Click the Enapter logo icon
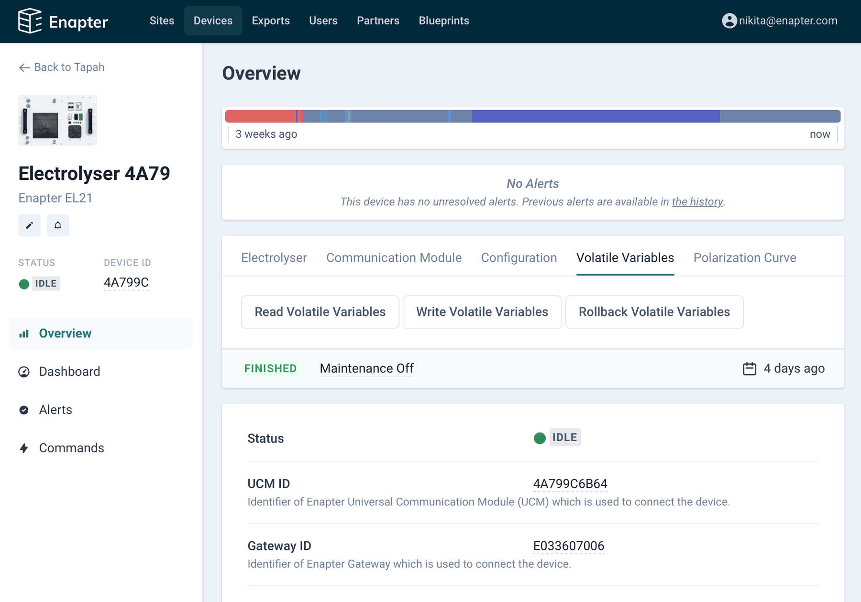 pyautogui.click(x=30, y=21)
